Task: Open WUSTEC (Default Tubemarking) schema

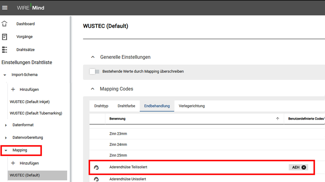Action: point(36,113)
